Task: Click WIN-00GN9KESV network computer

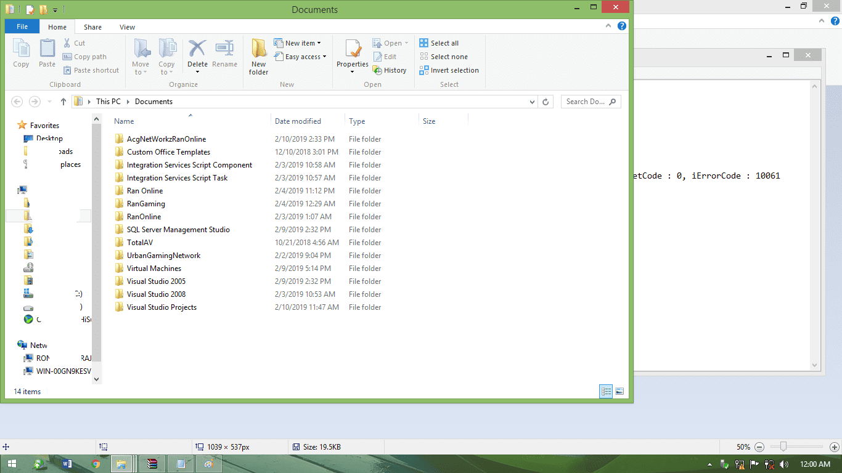Action: click(x=63, y=371)
